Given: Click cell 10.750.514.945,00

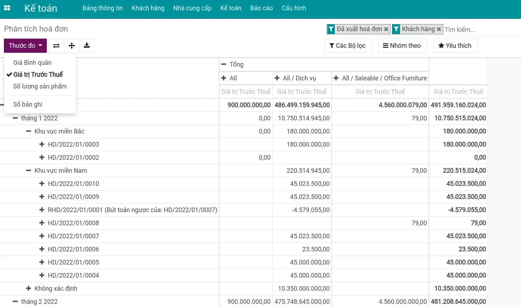Looking at the screenshot, I should pyautogui.click(x=302, y=118).
